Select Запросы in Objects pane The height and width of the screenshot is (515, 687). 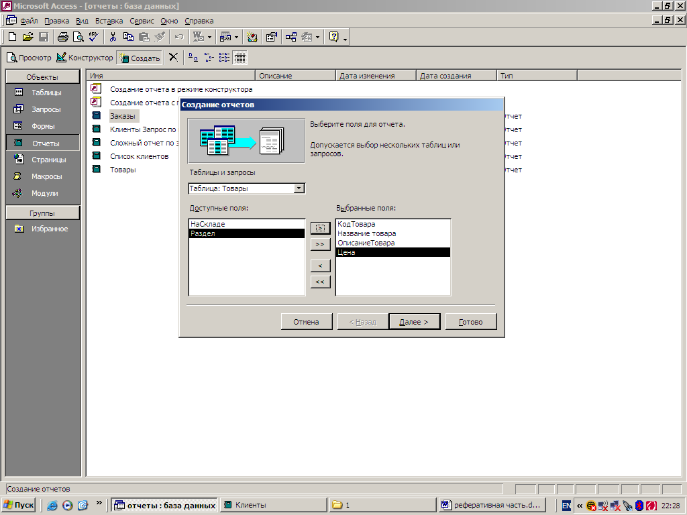[x=43, y=109]
